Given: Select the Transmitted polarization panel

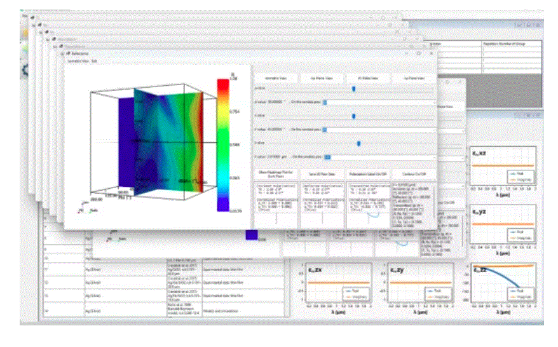Looking at the screenshot, I should tap(369, 205).
